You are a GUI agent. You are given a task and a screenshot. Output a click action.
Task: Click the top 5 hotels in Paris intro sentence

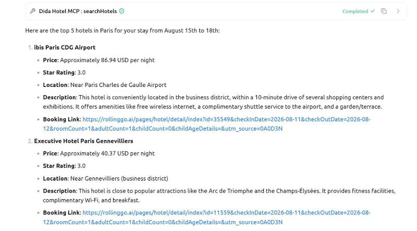coord(122,31)
